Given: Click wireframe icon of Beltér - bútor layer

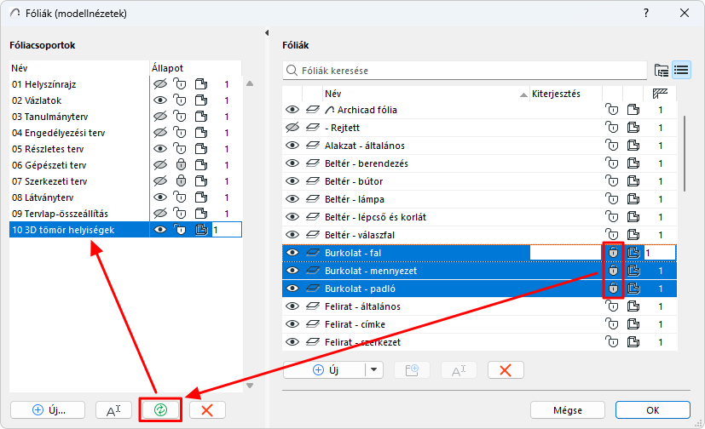Looking at the screenshot, I should point(312,181).
